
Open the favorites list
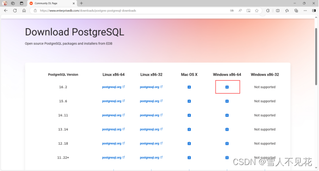[287, 11]
